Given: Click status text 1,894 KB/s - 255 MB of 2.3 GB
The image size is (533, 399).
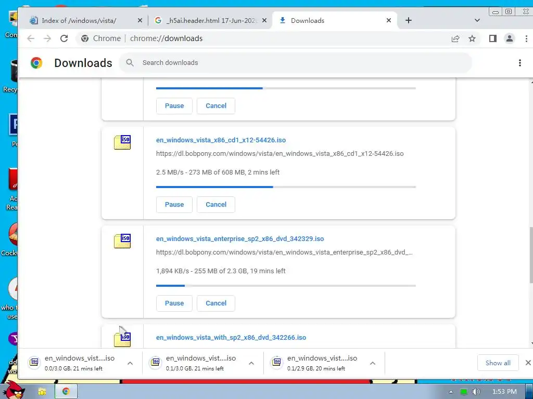Looking at the screenshot, I should click(221, 271).
